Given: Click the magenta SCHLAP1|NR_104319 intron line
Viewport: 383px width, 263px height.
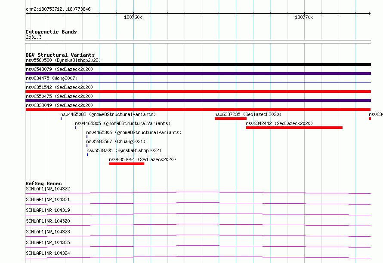Looking at the screenshot, I should [x=198, y=214].
